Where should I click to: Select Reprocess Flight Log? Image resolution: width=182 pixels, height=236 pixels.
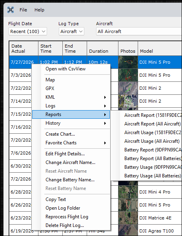(71, 217)
